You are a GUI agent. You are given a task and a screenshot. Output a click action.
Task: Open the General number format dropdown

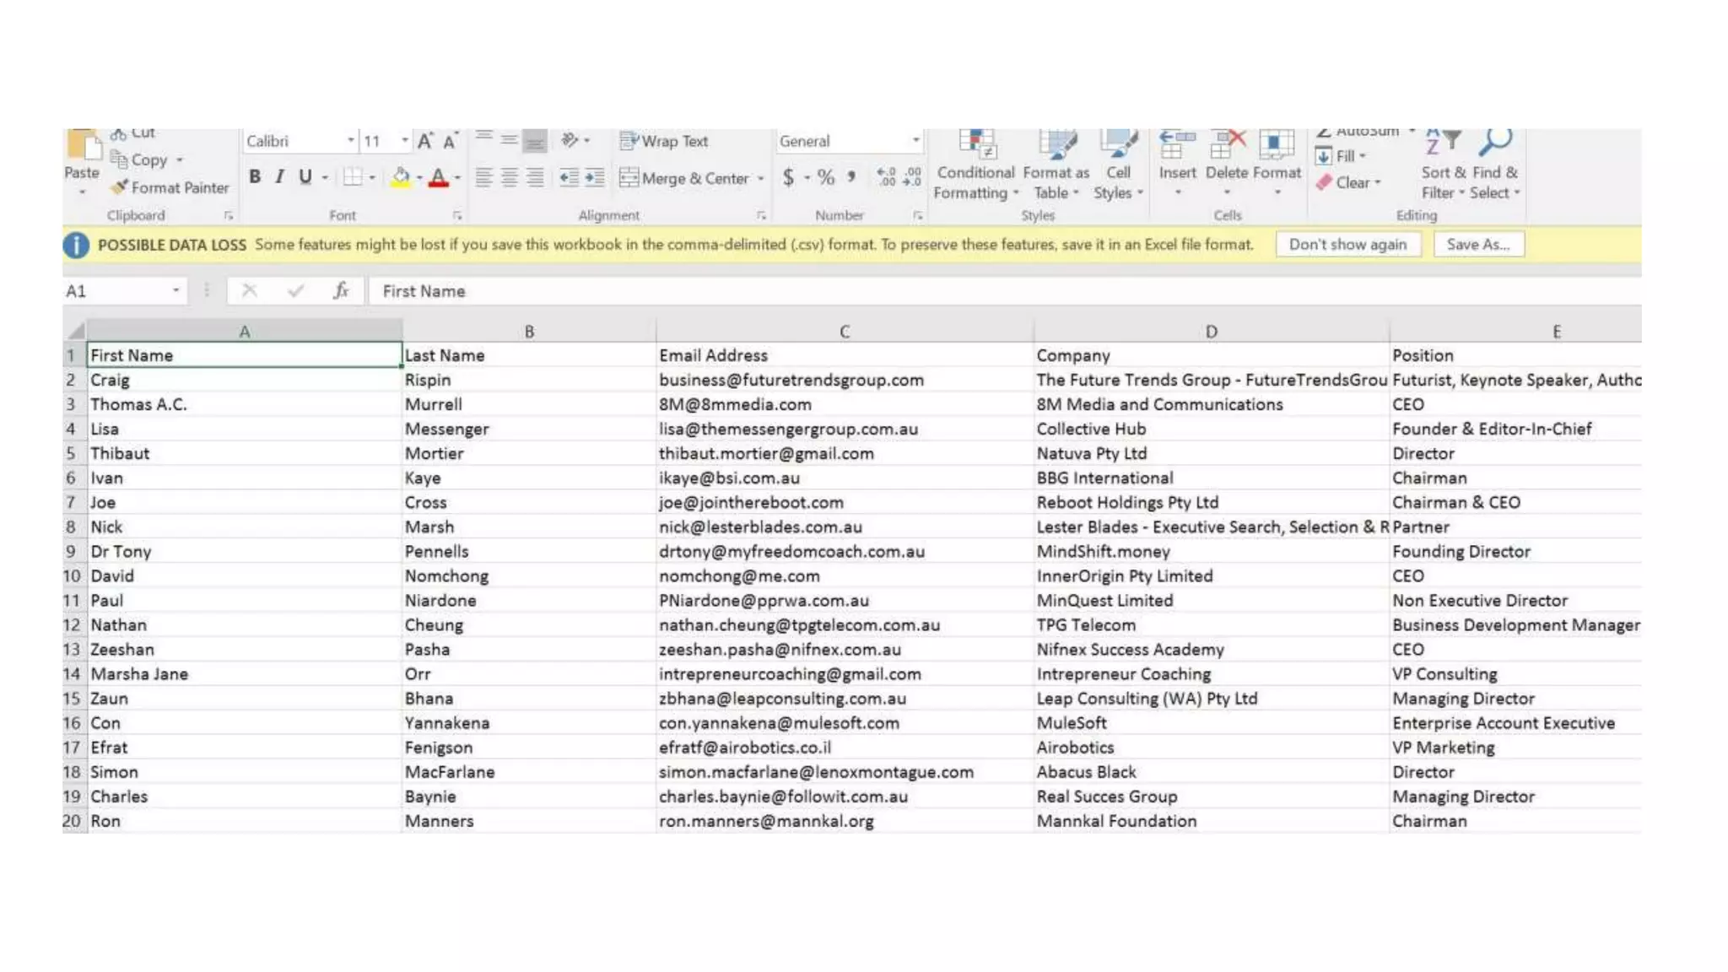[915, 141]
